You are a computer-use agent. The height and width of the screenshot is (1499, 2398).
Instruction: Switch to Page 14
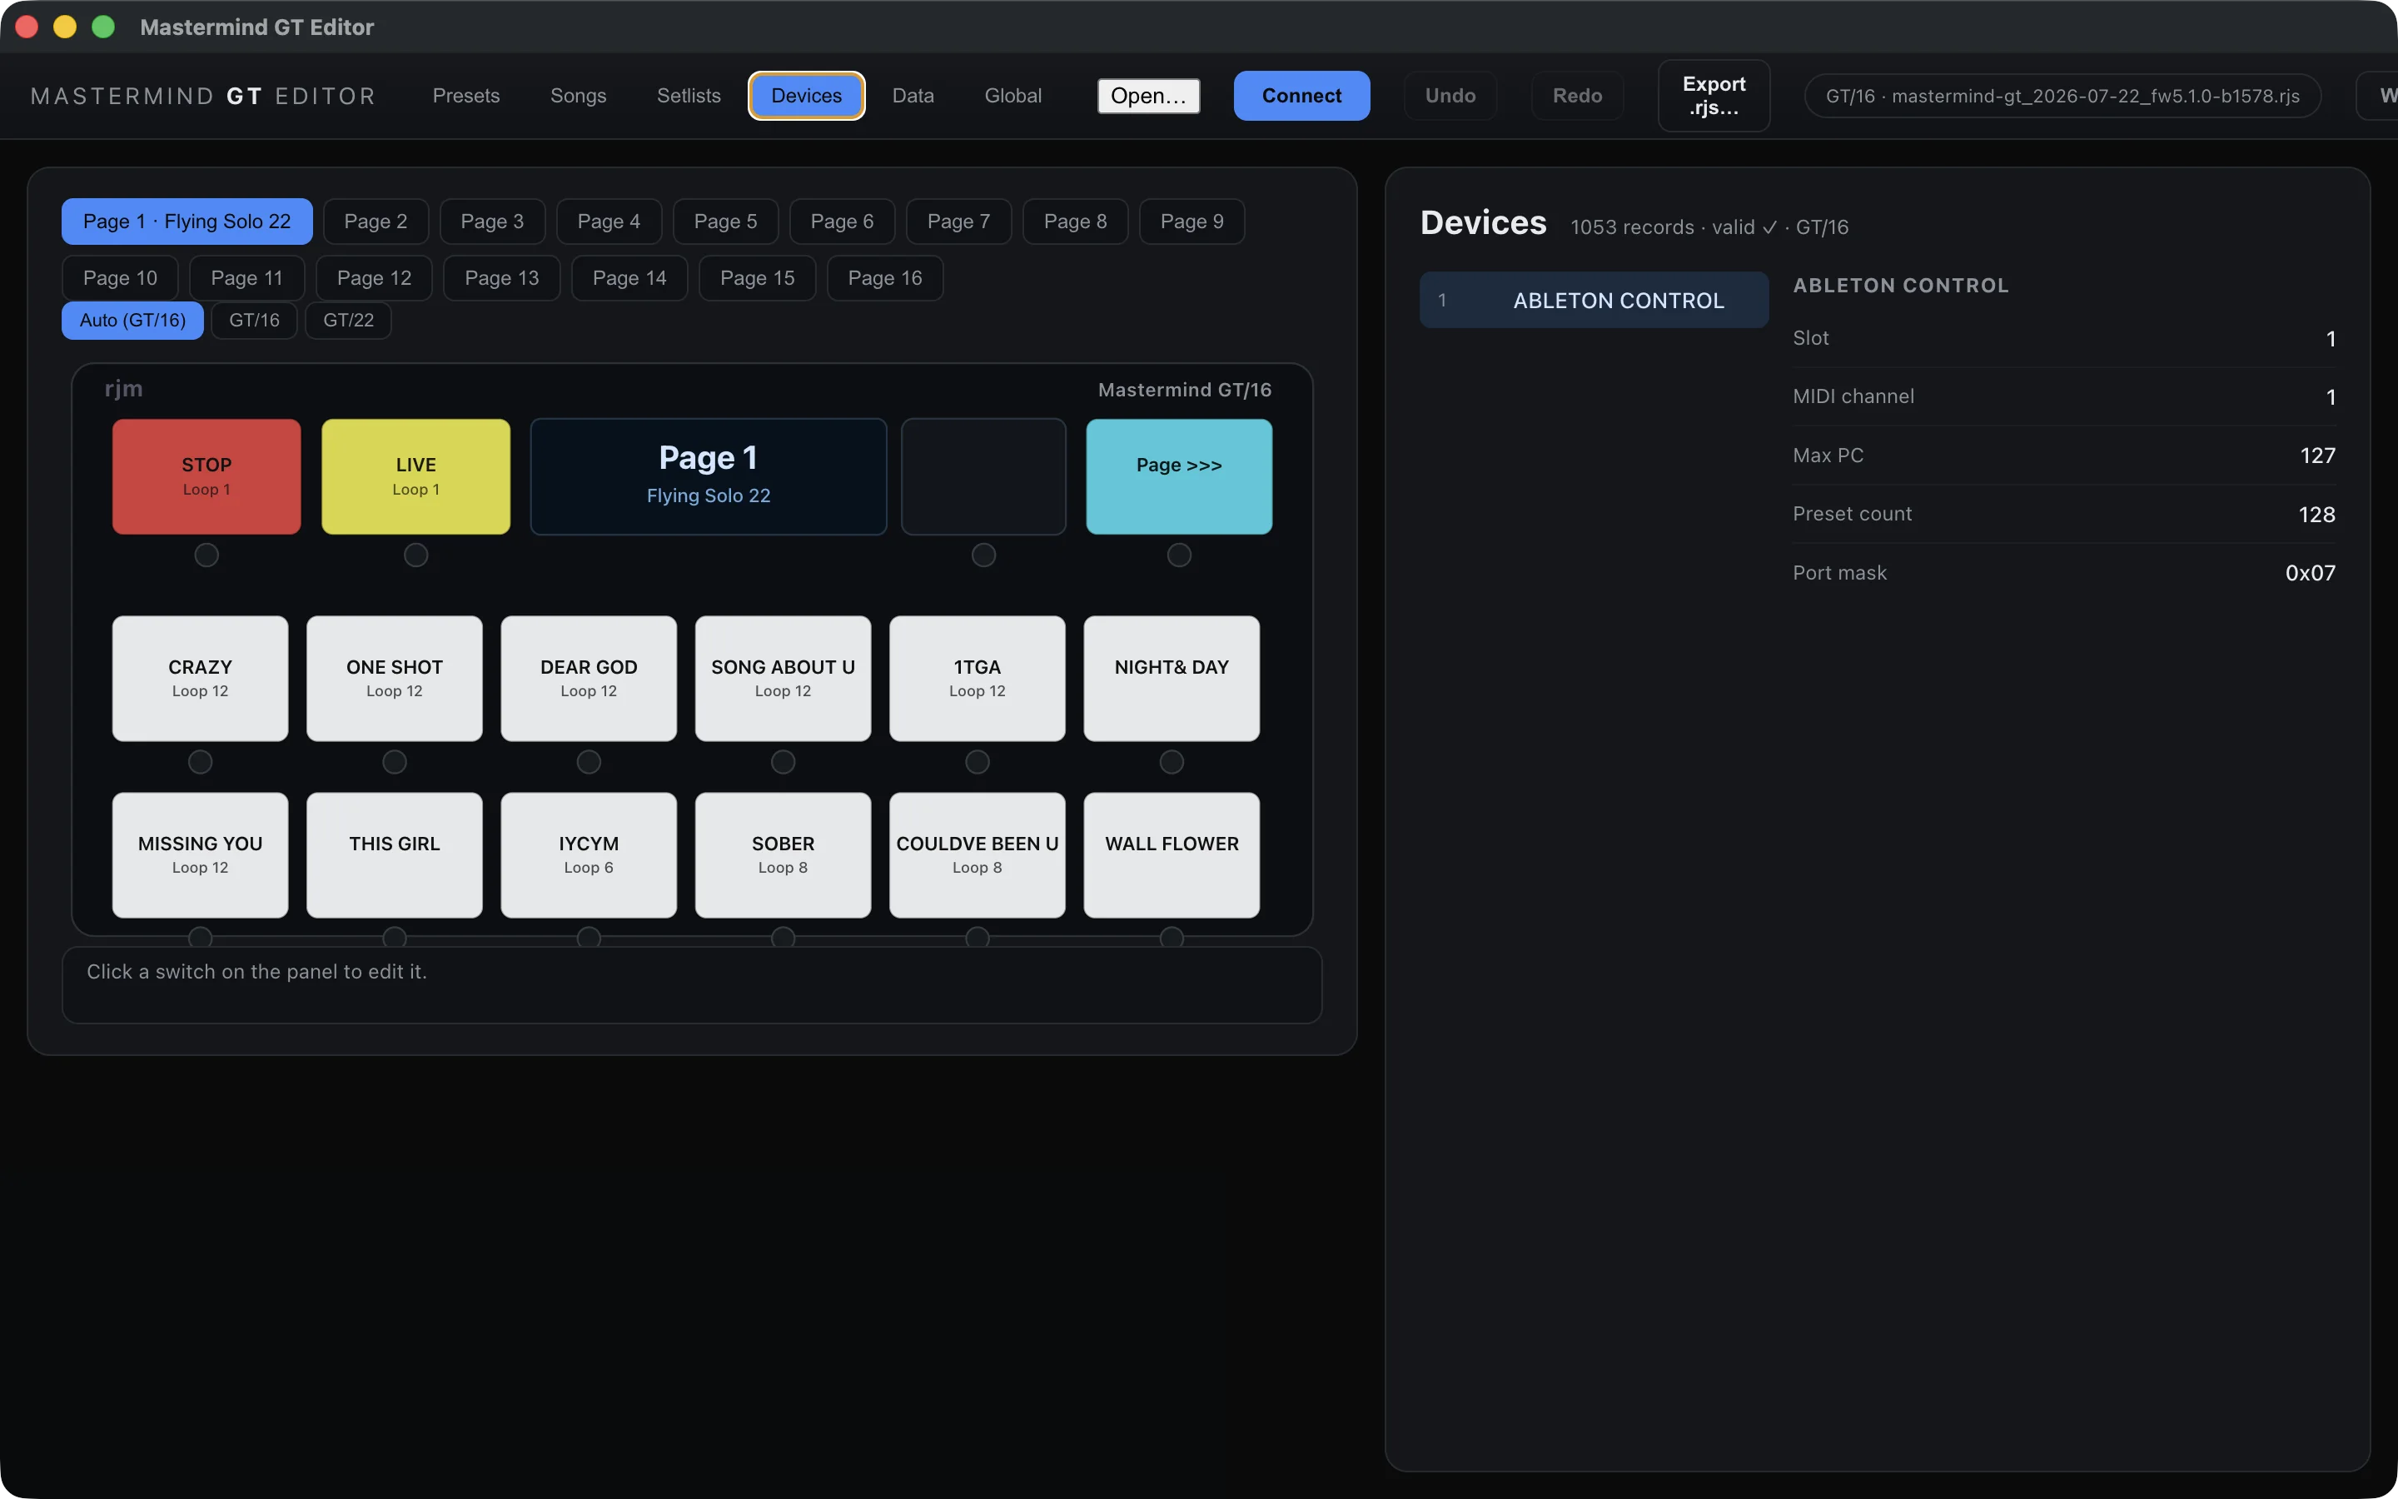coord(629,277)
